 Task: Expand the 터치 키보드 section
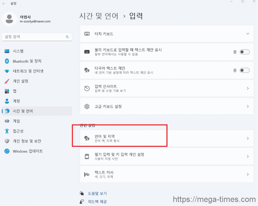click(248, 34)
